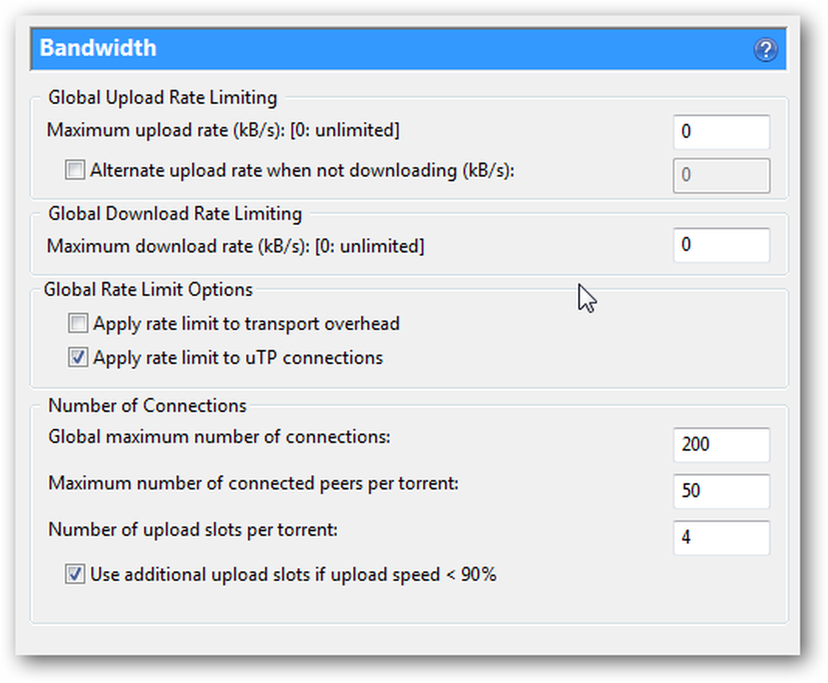
Task: Click the Bandwidth header title
Action: coord(99,48)
